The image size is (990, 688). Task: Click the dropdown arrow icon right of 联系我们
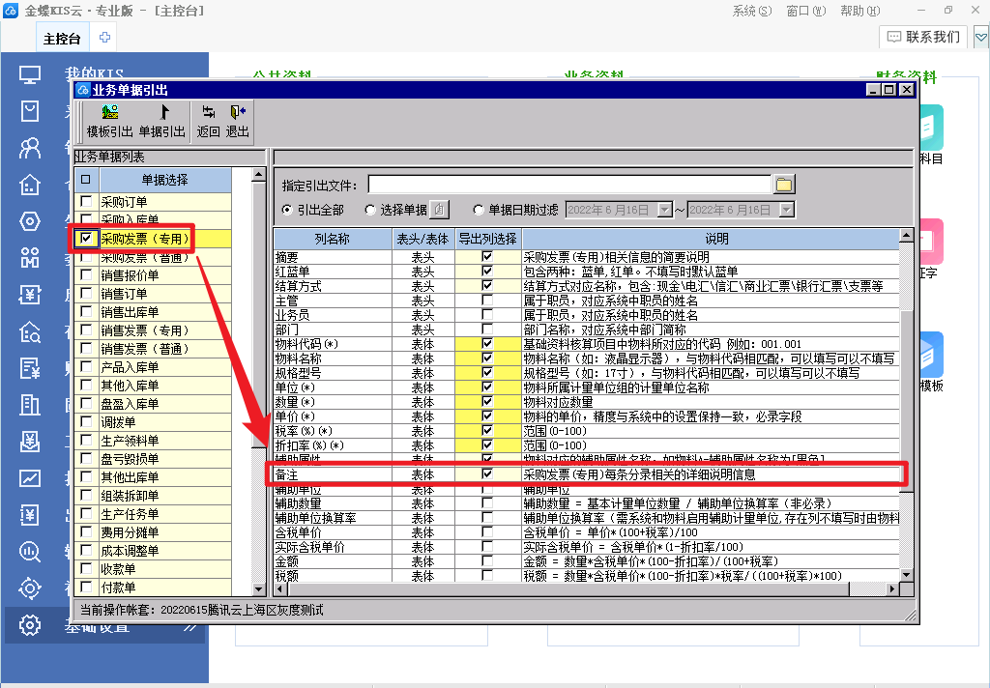pos(980,38)
